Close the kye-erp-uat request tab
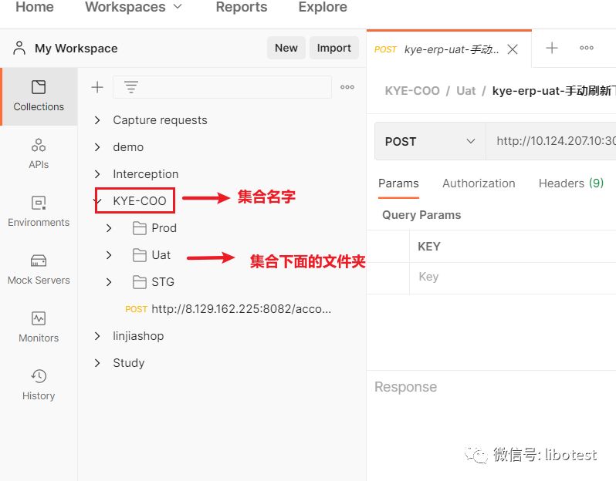This screenshot has width=616, height=481. [513, 49]
